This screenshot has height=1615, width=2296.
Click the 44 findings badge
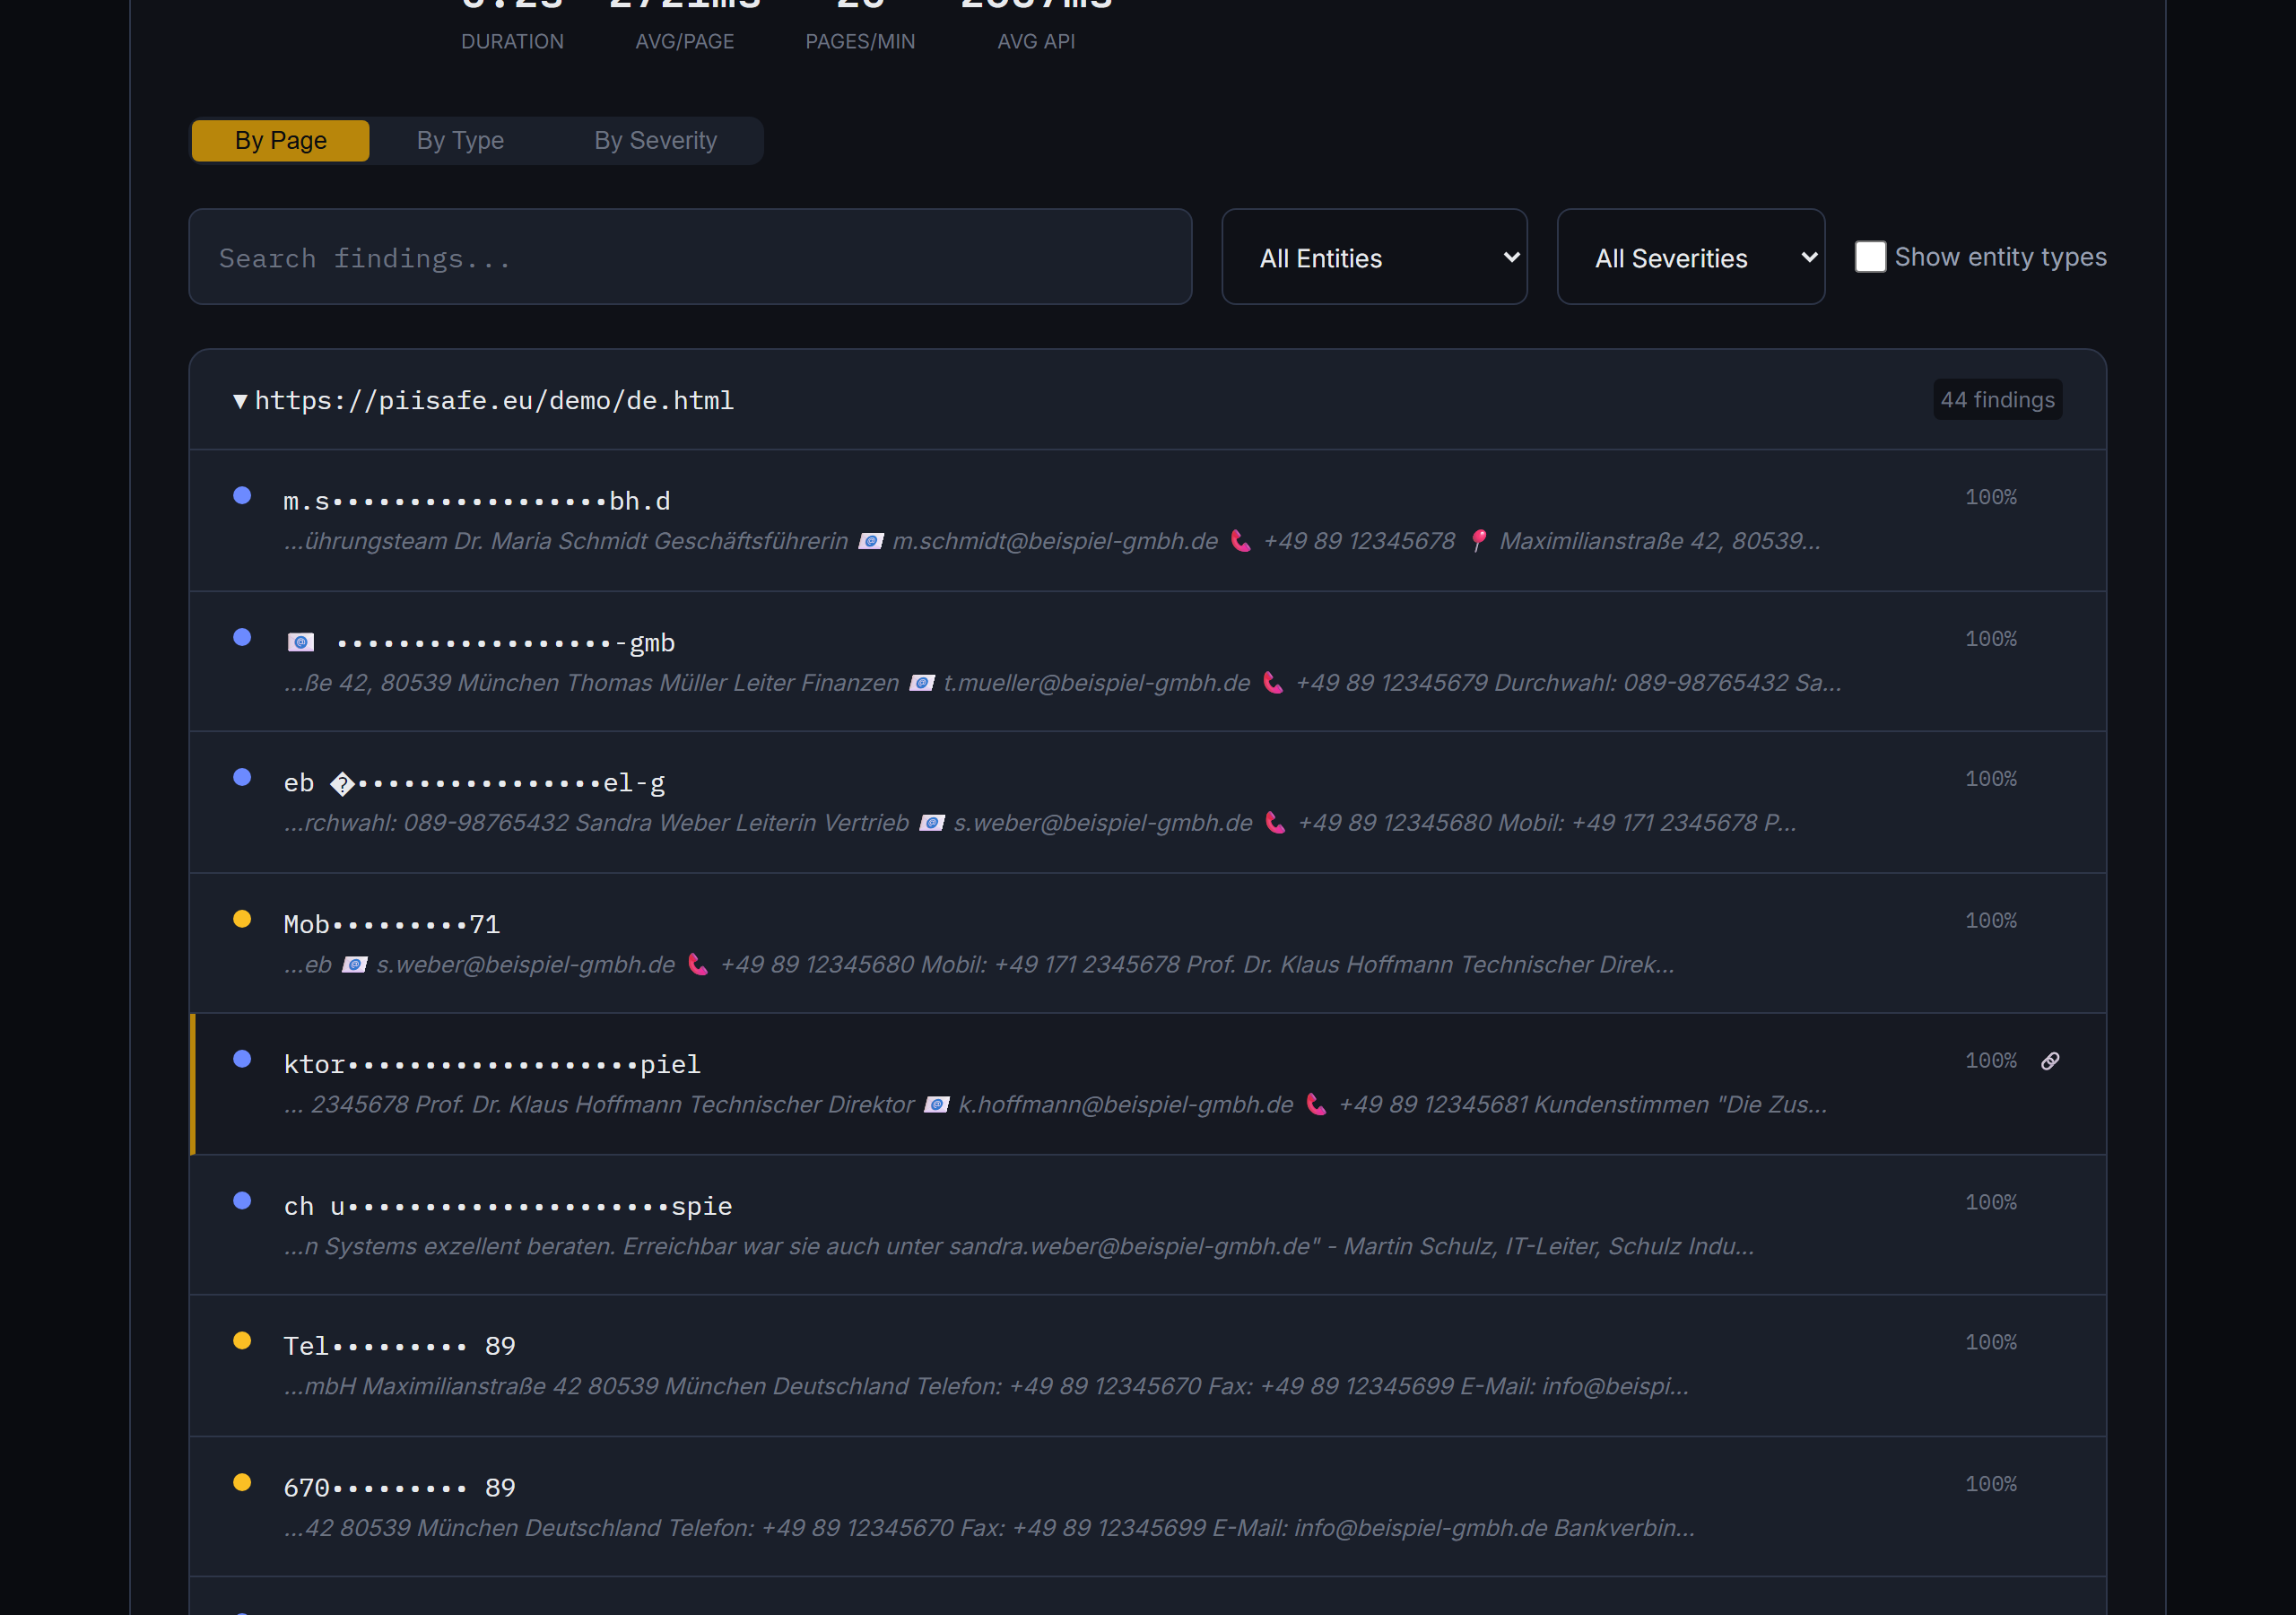coord(1997,400)
